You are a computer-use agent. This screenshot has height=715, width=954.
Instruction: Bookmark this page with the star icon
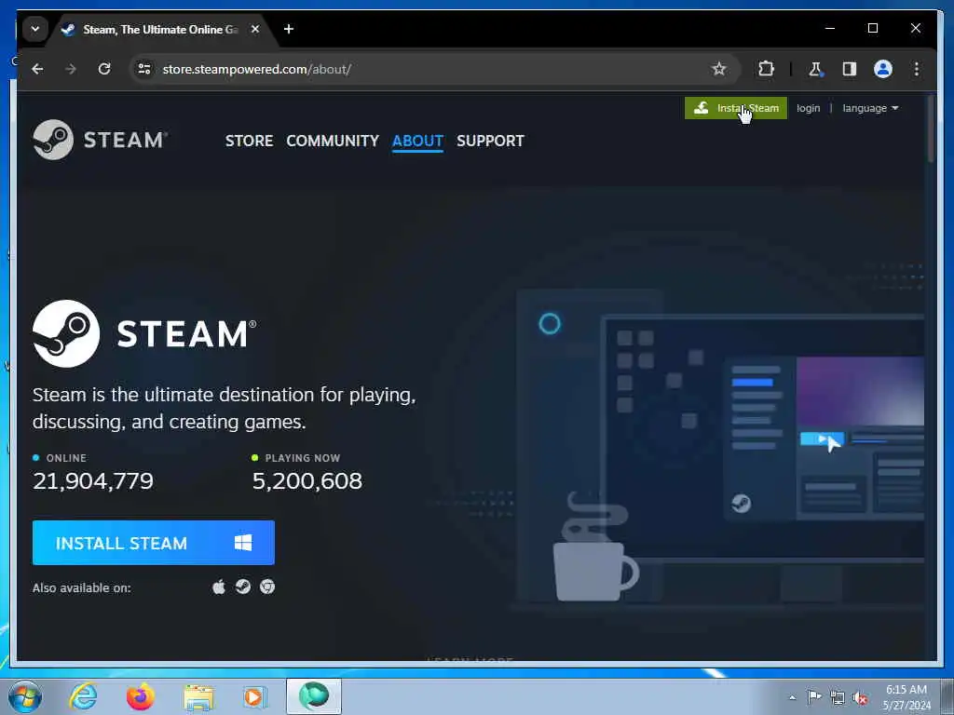718,69
